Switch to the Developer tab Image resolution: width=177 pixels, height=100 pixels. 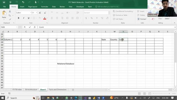[x=80, y=7]
